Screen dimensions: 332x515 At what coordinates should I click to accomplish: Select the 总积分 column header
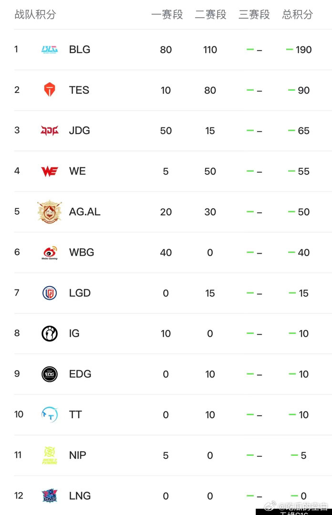(298, 14)
